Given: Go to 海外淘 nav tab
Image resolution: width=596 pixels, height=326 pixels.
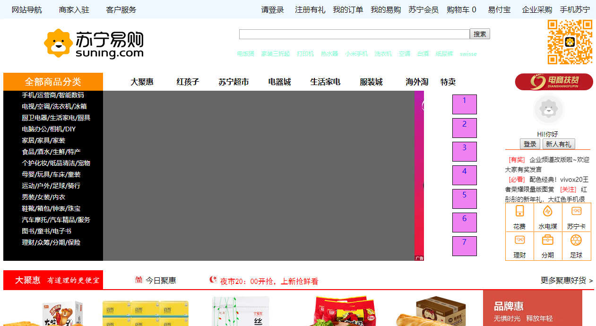Looking at the screenshot, I should [x=417, y=82].
